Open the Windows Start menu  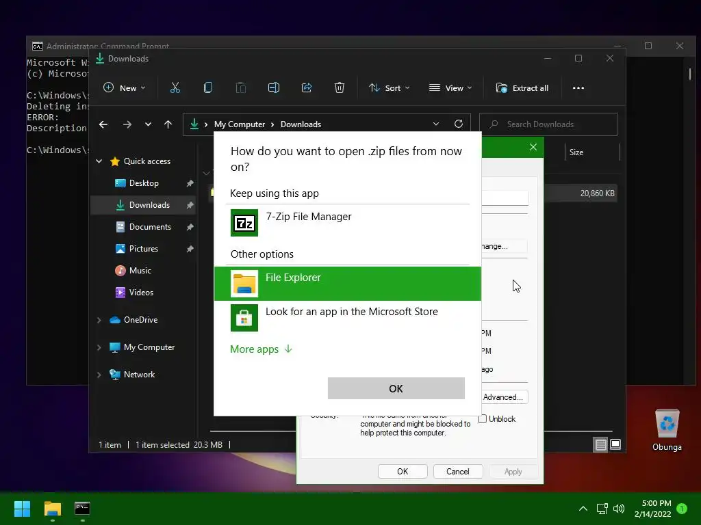click(x=22, y=509)
